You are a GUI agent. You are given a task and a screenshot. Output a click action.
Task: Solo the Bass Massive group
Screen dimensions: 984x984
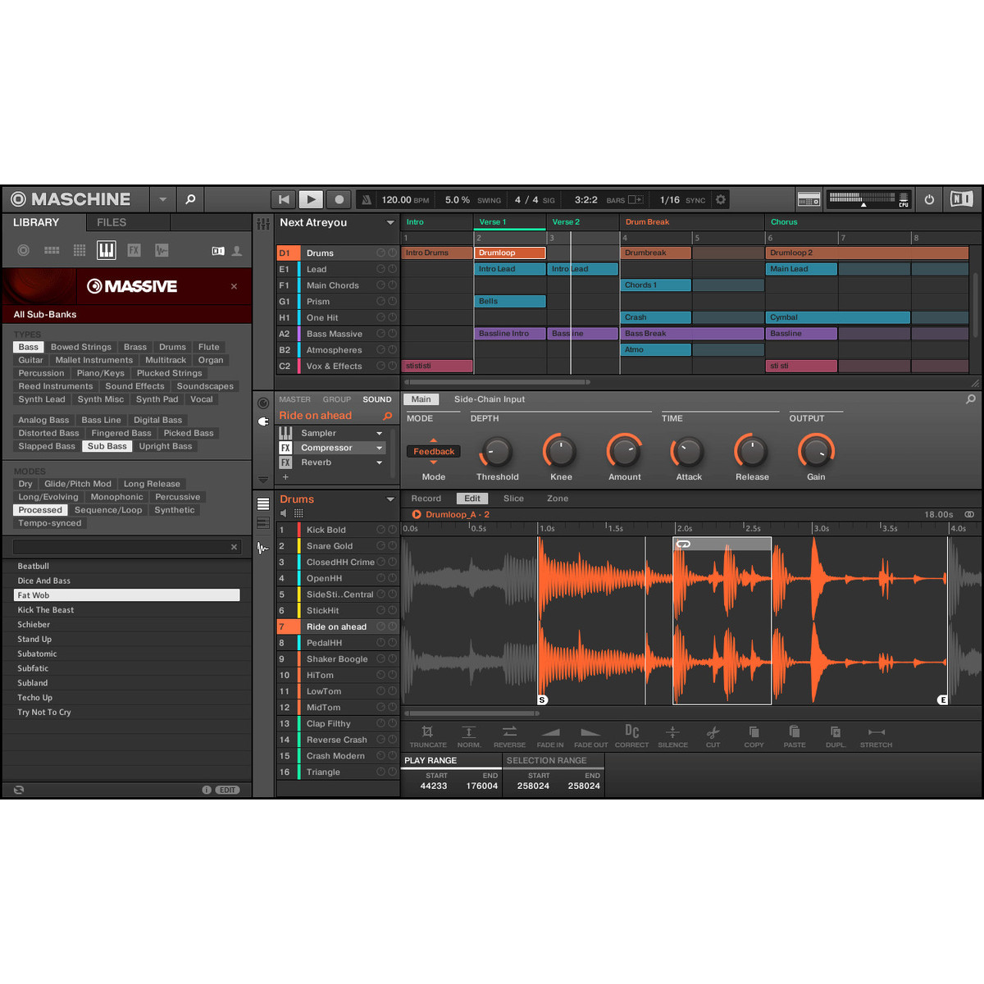392,334
